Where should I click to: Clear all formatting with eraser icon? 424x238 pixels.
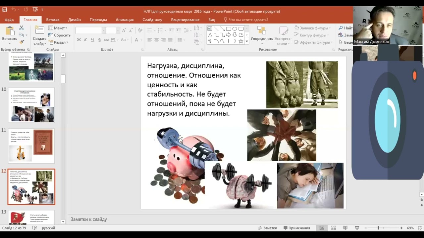(x=140, y=30)
